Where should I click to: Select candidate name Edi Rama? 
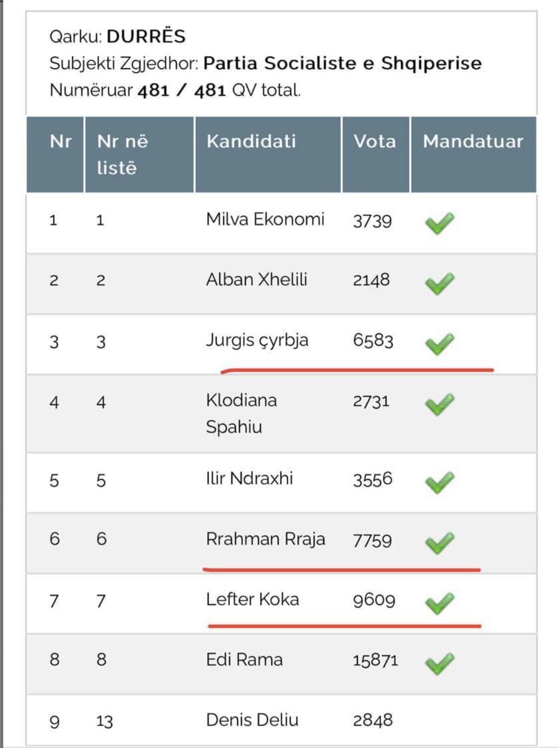pos(244,660)
